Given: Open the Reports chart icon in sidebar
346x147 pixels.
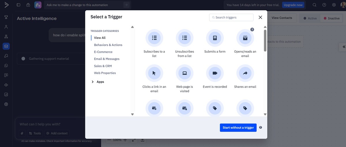Looking at the screenshot, I should 6,94.
